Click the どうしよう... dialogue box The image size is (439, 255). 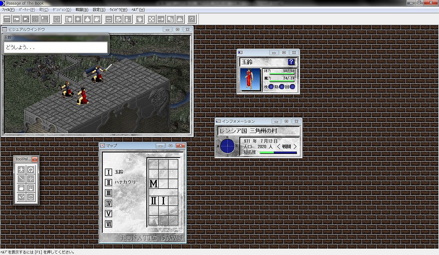pyautogui.click(x=55, y=47)
